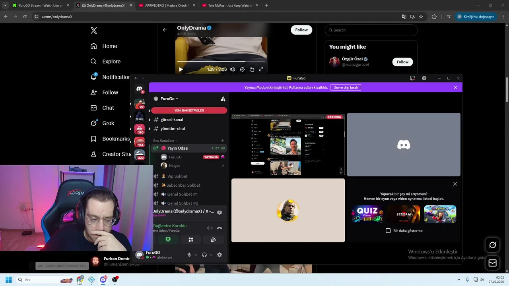The image size is (509, 286).
Task: Click the Windows taskbar search box
Action: click(45, 280)
